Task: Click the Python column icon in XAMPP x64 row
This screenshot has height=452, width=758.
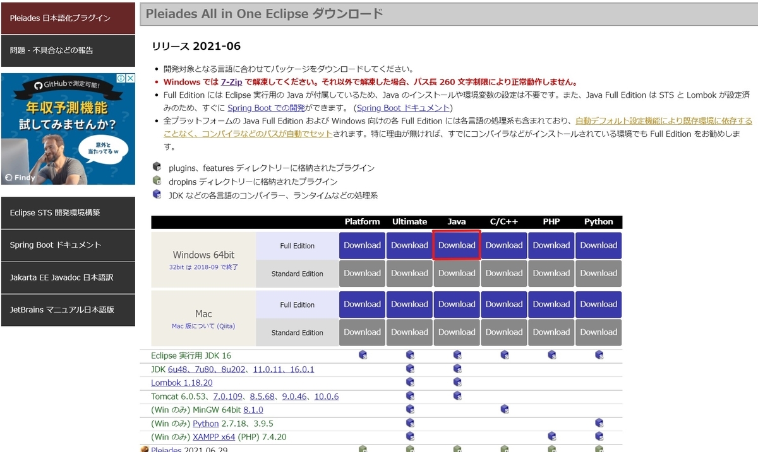Action: (x=599, y=436)
